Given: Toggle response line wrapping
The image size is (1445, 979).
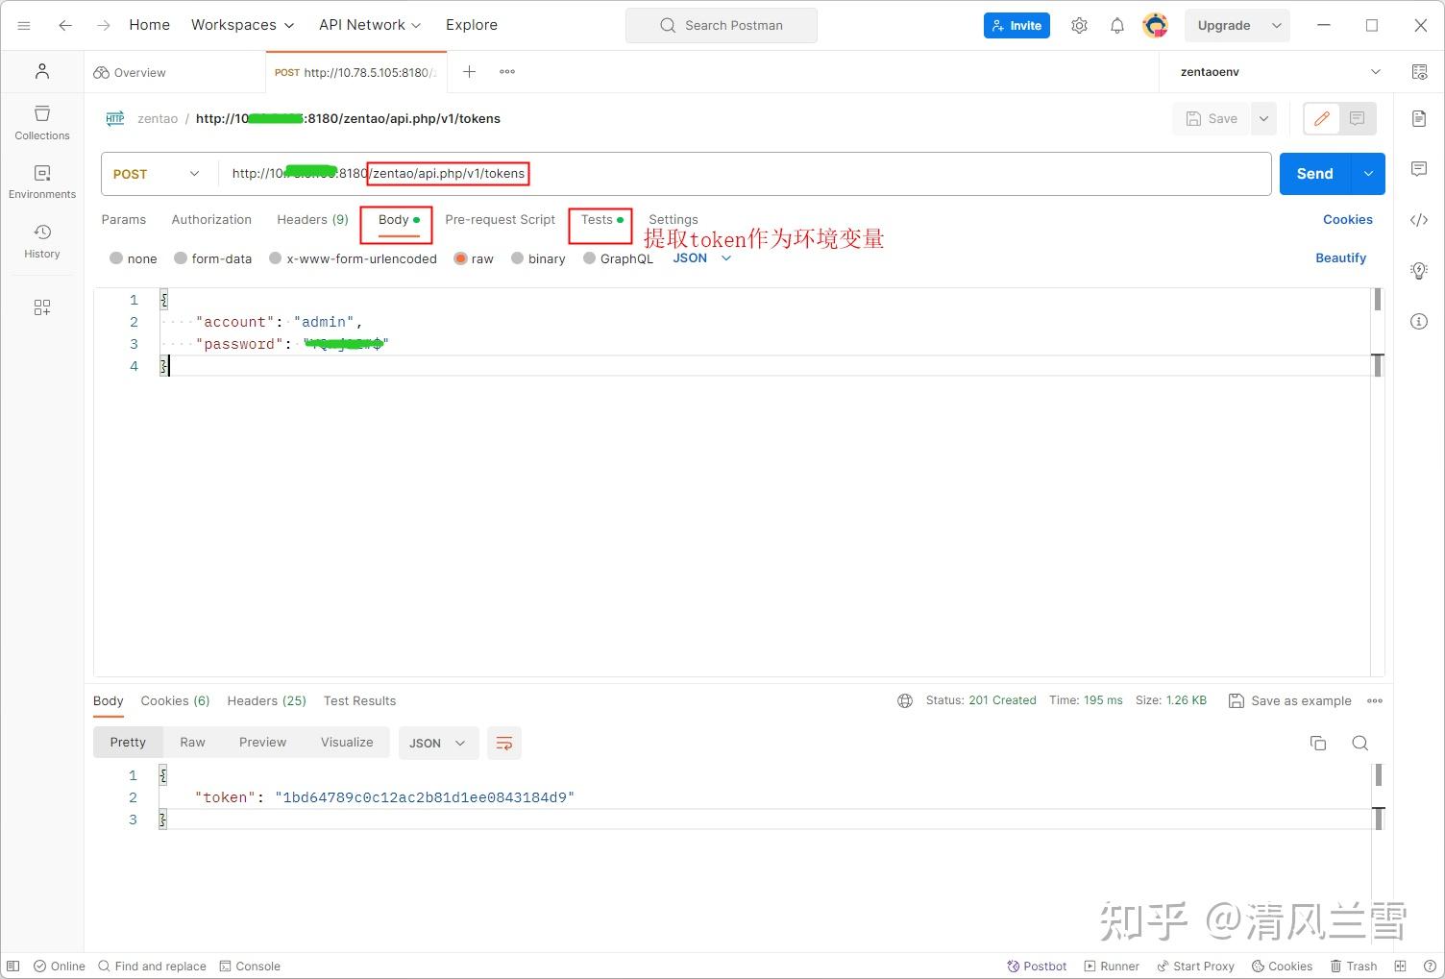Looking at the screenshot, I should click(x=504, y=743).
